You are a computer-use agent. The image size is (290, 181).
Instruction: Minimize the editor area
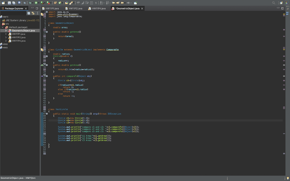[x=278, y=8]
